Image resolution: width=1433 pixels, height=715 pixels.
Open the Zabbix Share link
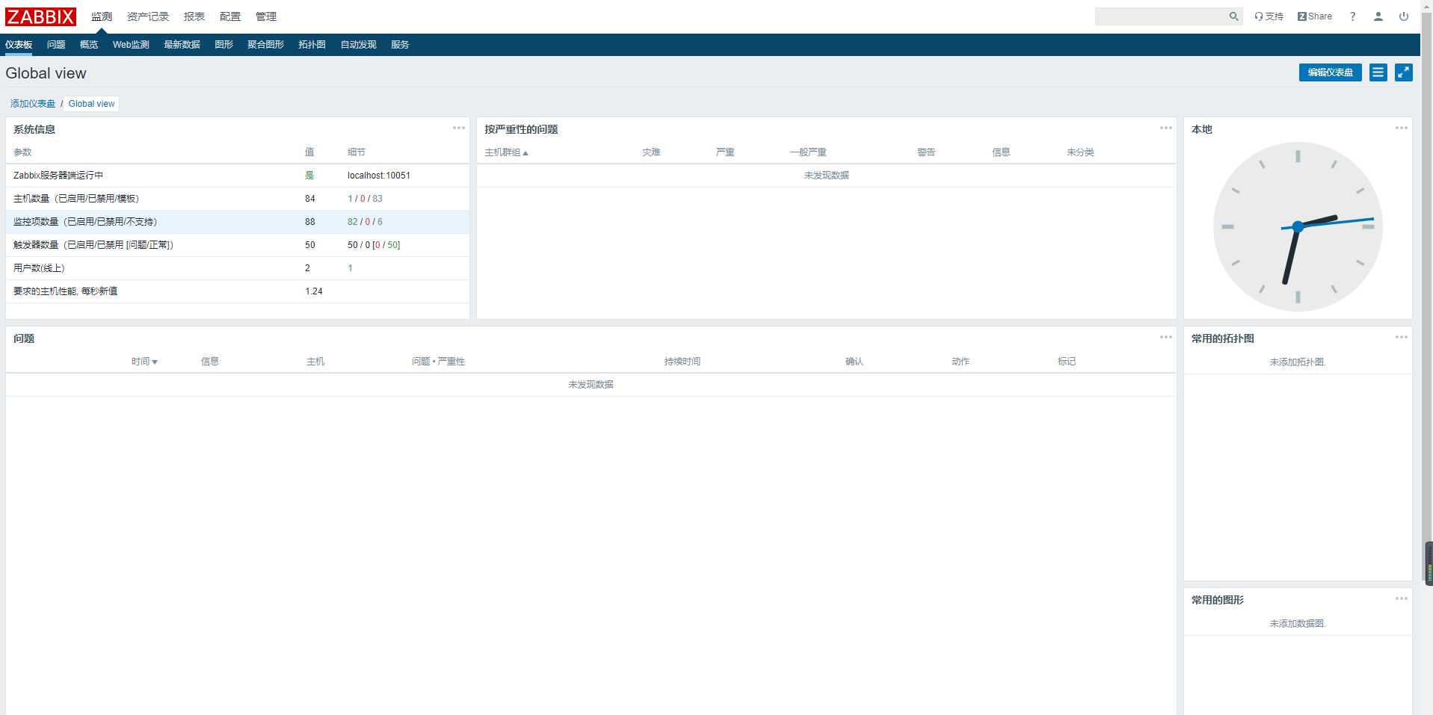[1314, 16]
